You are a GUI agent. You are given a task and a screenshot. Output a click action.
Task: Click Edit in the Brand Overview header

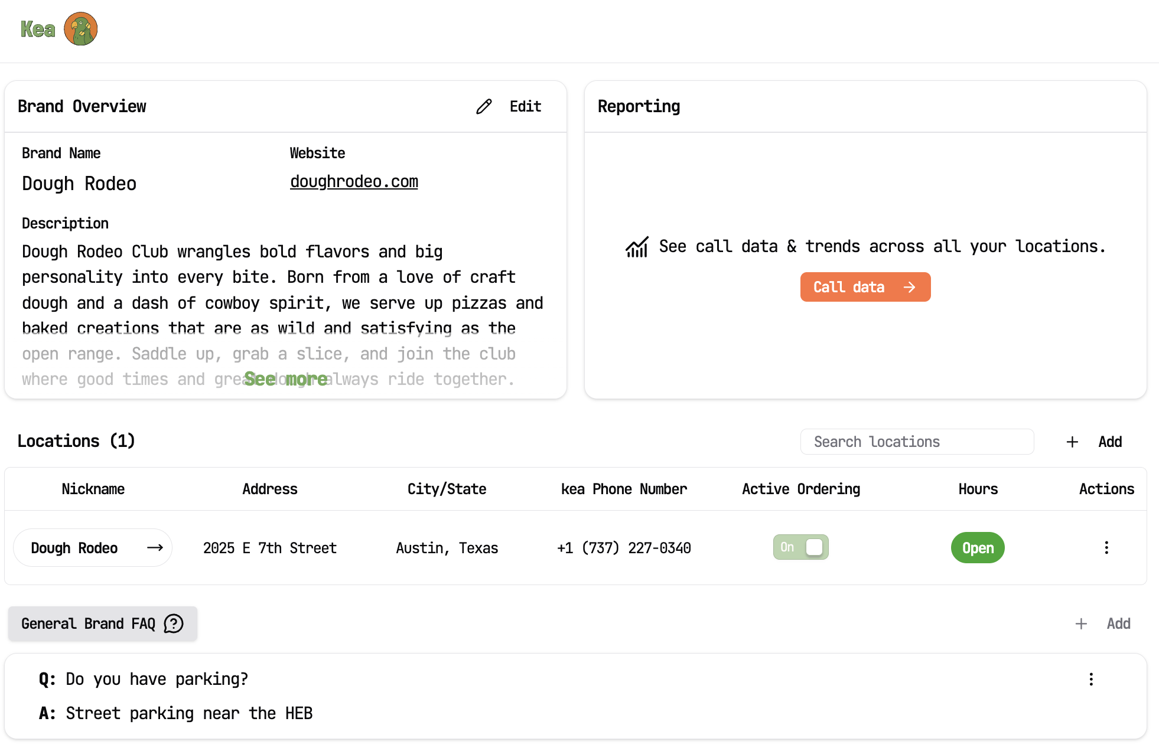[x=525, y=107]
